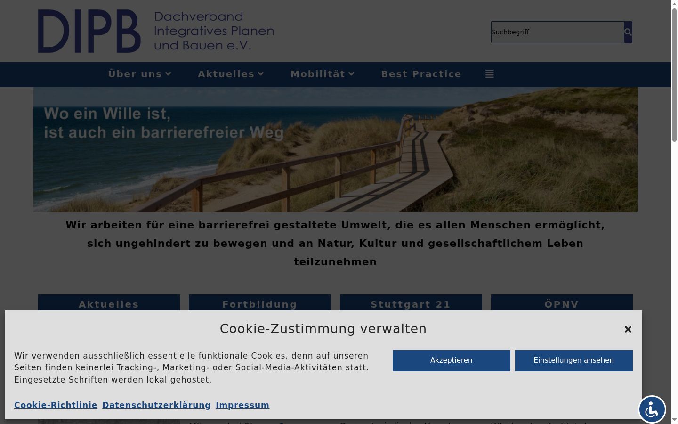Click the search magnifier icon
This screenshot has height=424, width=678.
click(x=628, y=32)
